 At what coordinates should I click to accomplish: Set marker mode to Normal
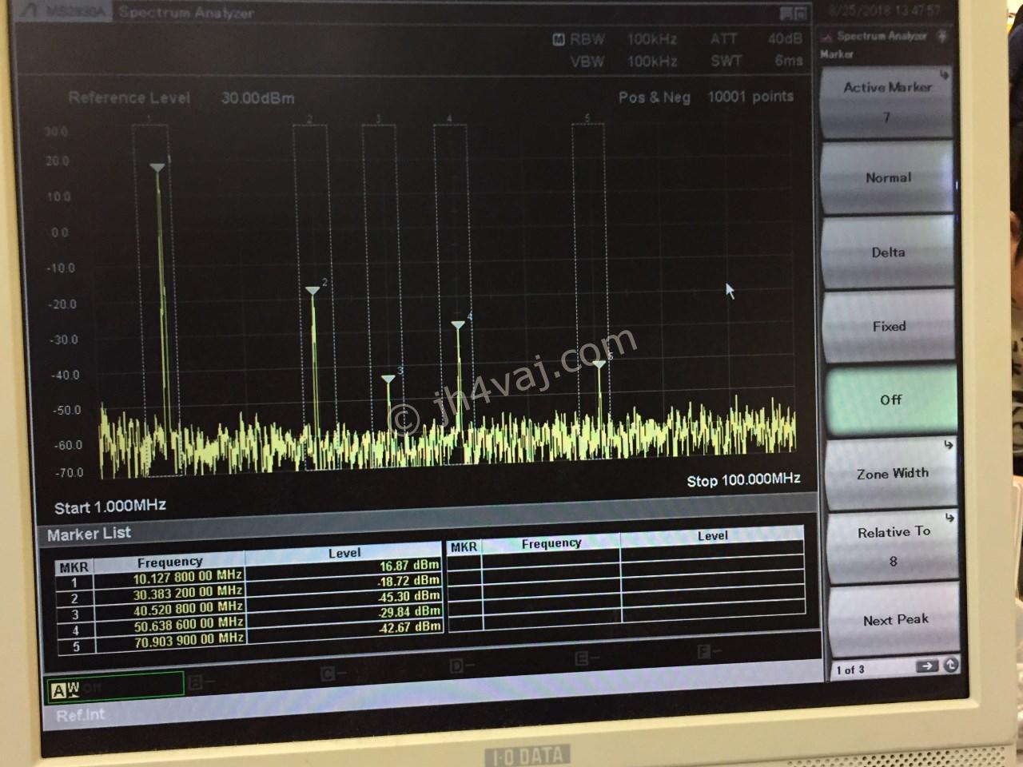click(x=888, y=178)
